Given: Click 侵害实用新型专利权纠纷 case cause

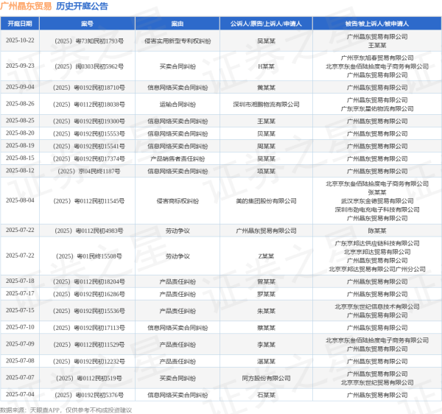Looking at the screenshot, I should click(178, 40).
